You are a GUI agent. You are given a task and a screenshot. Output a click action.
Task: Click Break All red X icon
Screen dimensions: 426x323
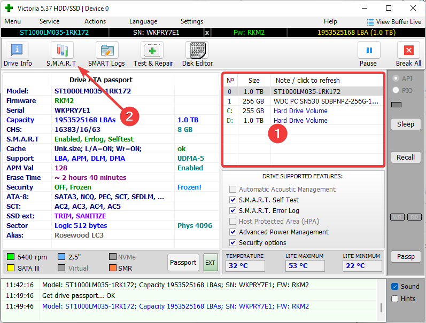tap(408, 50)
